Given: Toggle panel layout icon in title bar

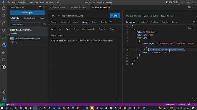Looking at the screenshot, I should coord(171,2).
